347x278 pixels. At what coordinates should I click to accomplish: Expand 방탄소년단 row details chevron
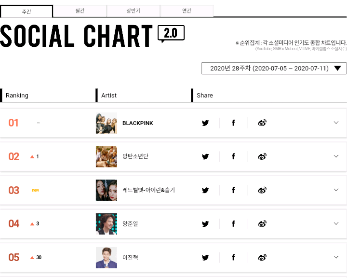coord(336,156)
